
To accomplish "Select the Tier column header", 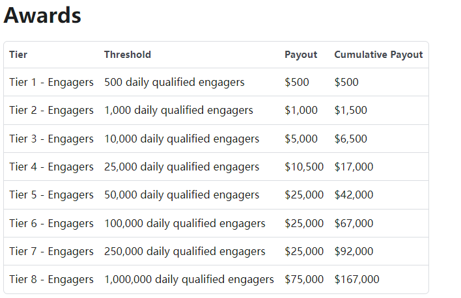I will point(18,55).
